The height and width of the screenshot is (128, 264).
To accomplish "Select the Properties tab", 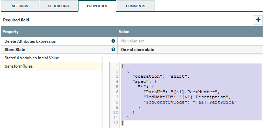I will coord(97,6).
